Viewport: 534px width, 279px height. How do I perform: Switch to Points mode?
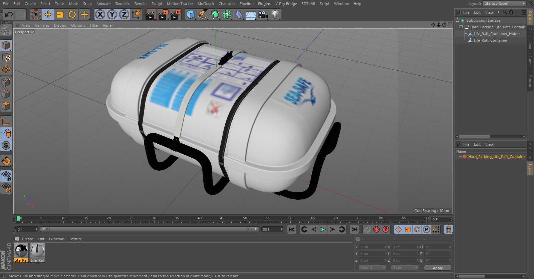point(6,82)
